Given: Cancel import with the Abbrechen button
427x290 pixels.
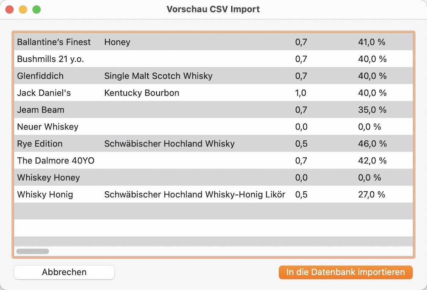Looking at the screenshot, I should 64,272.
